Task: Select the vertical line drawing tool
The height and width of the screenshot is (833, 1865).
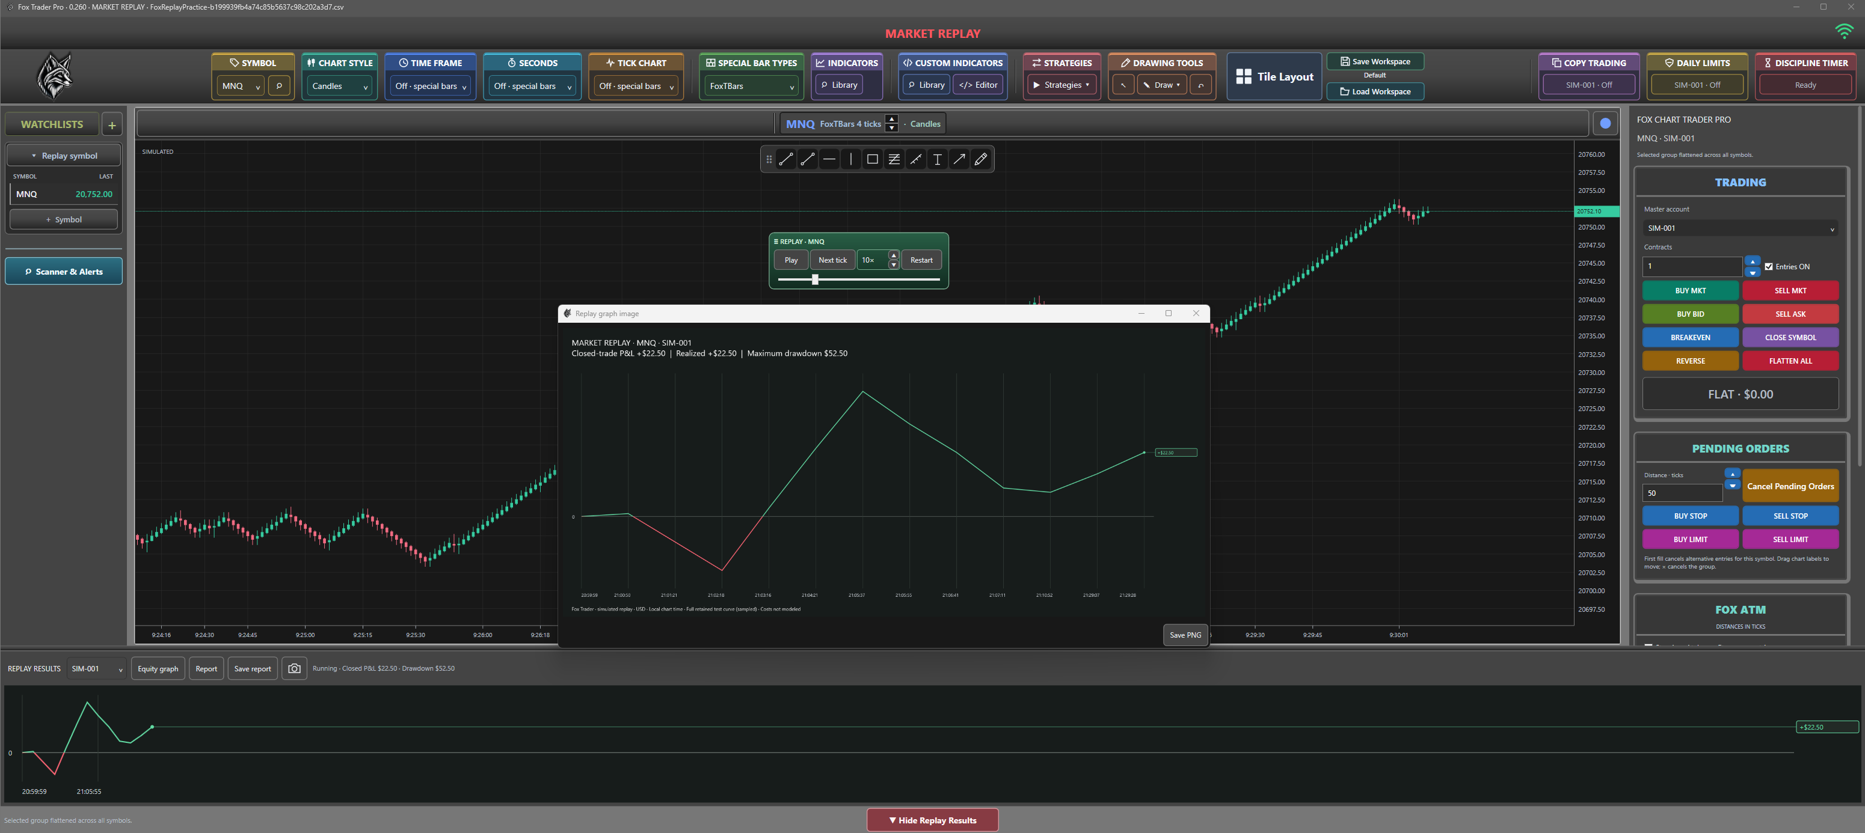Action: pos(850,159)
